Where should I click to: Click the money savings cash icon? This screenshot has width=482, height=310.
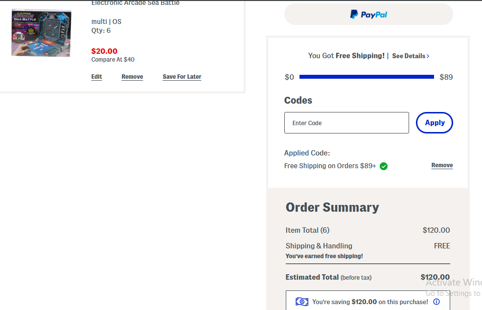302,302
